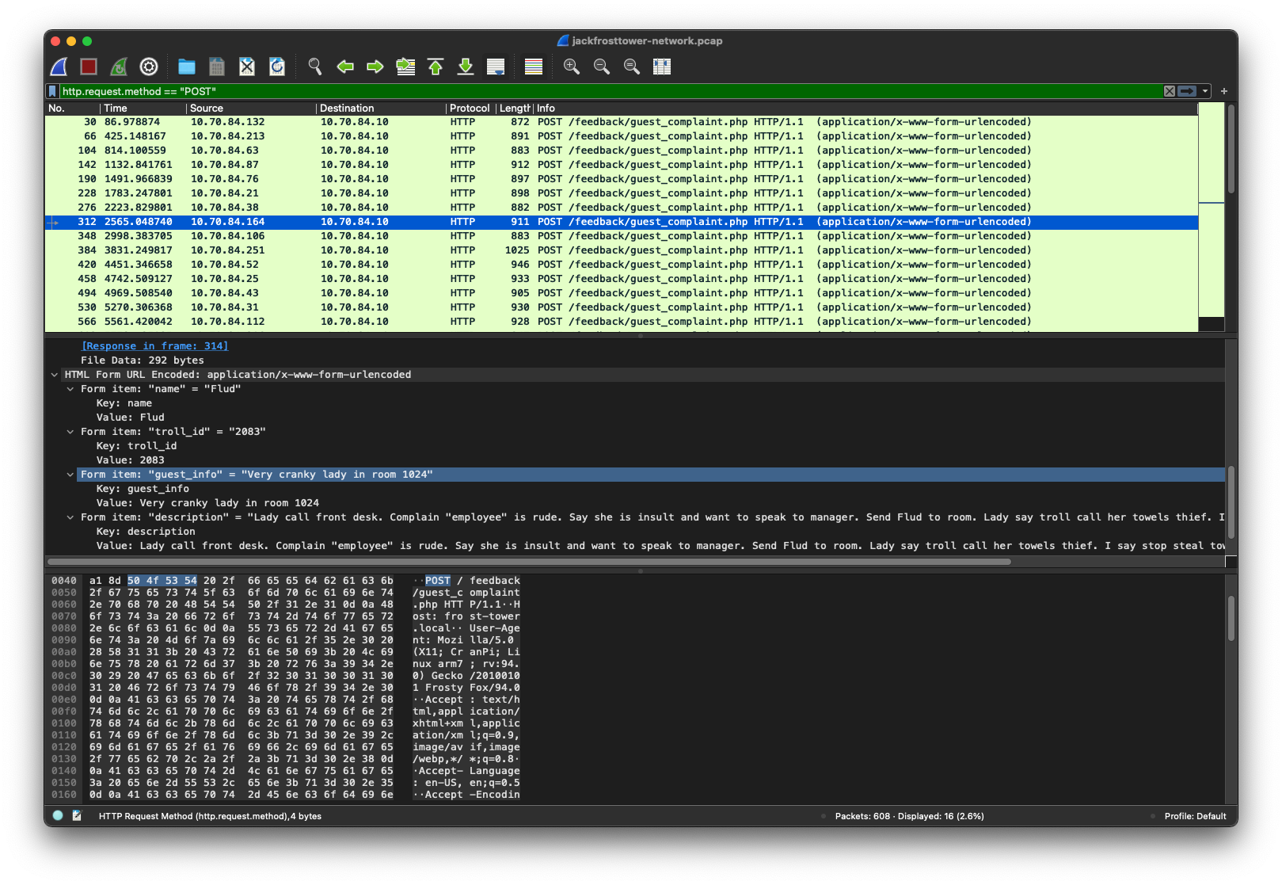Select packet 30 from 10.70.84.132
Screen dimensions: 1282x885
621,122
